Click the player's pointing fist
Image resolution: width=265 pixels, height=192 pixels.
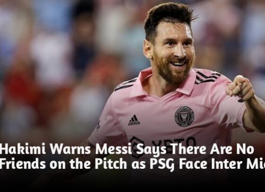(x=240, y=88)
